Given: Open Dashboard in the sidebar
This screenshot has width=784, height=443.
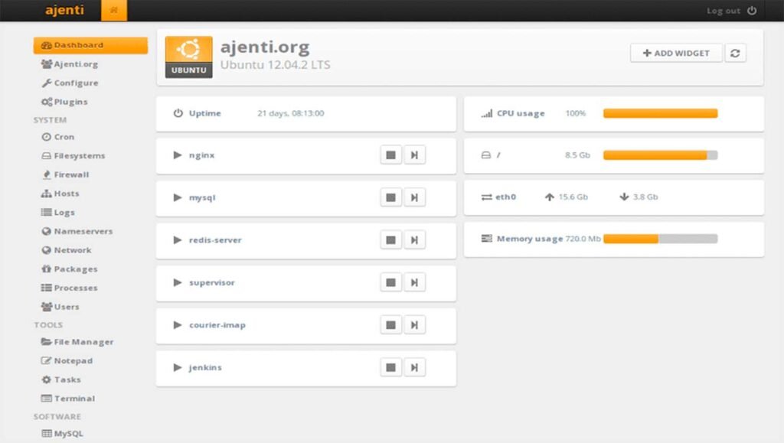Looking at the screenshot, I should pyautogui.click(x=90, y=45).
